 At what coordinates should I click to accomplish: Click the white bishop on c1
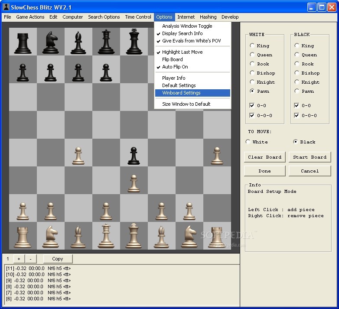pos(78,237)
